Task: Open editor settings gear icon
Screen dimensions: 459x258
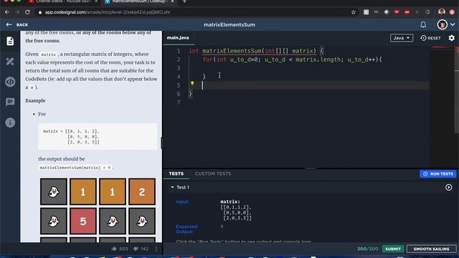Action: [451, 38]
